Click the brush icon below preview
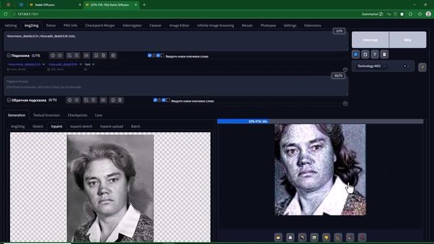The width and height of the screenshot is (434, 244). click(x=350, y=237)
